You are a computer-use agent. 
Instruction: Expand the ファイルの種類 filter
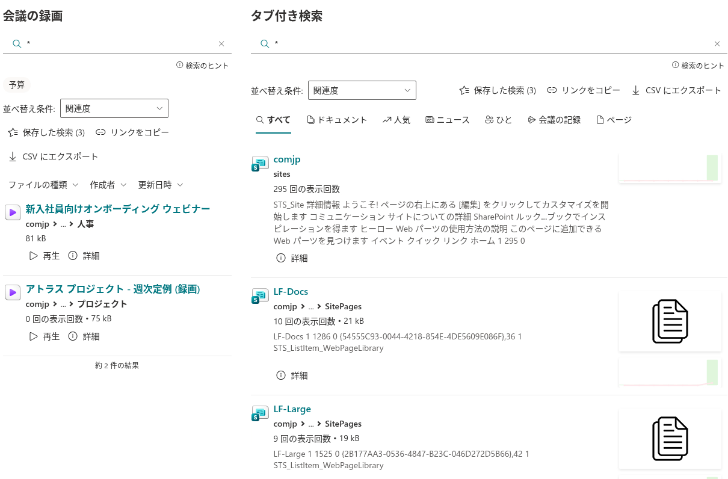coord(43,185)
